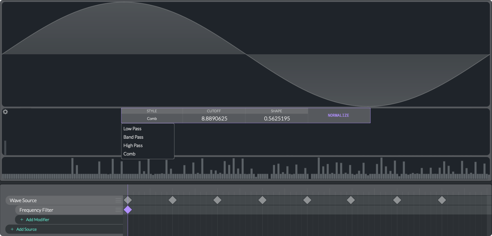The width and height of the screenshot is (492, 236).
Task: Select Band Pass from style list
Action: pyautogui.click(x=148, y=137)
